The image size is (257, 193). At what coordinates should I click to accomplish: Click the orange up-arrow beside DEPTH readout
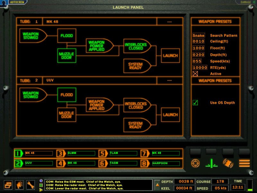point(157,185)
